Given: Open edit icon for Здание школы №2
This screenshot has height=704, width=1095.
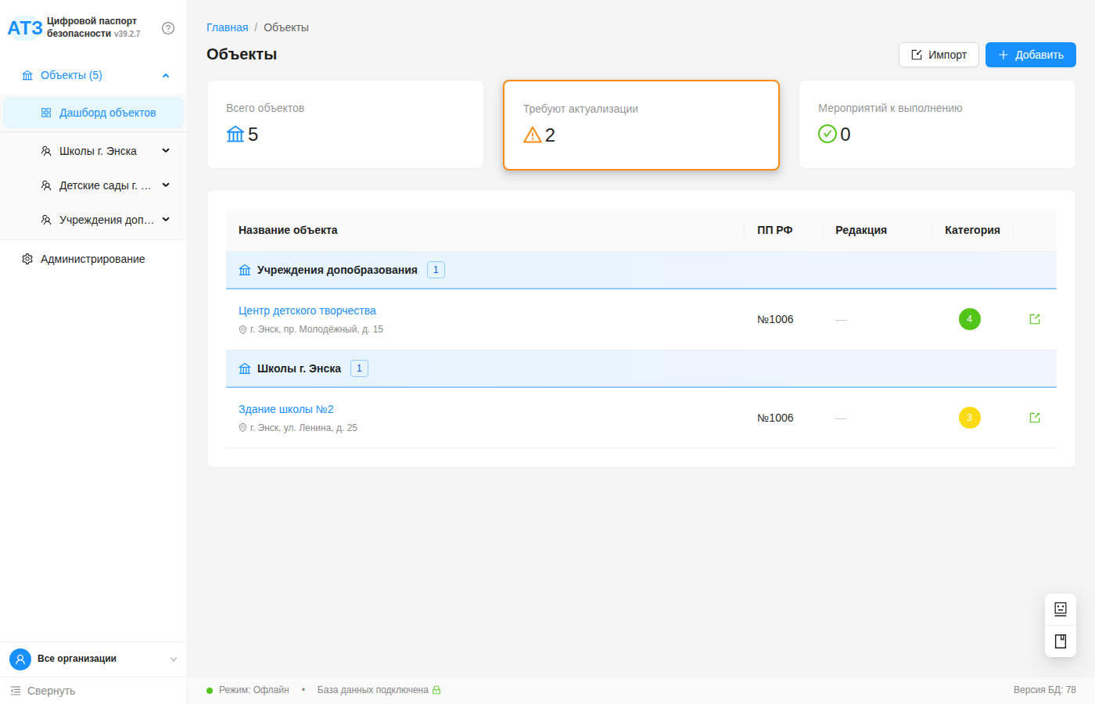Looking at the screenshot, I should [1034, 418].
